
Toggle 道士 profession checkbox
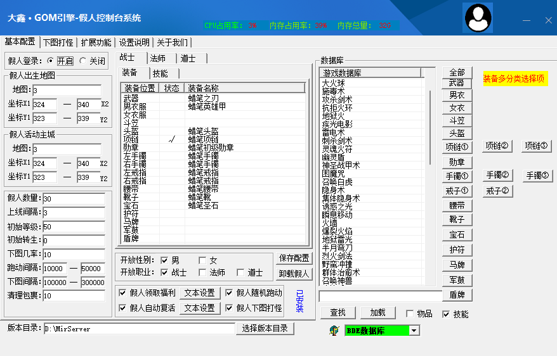pyautogui.click(x=240, y=272)
